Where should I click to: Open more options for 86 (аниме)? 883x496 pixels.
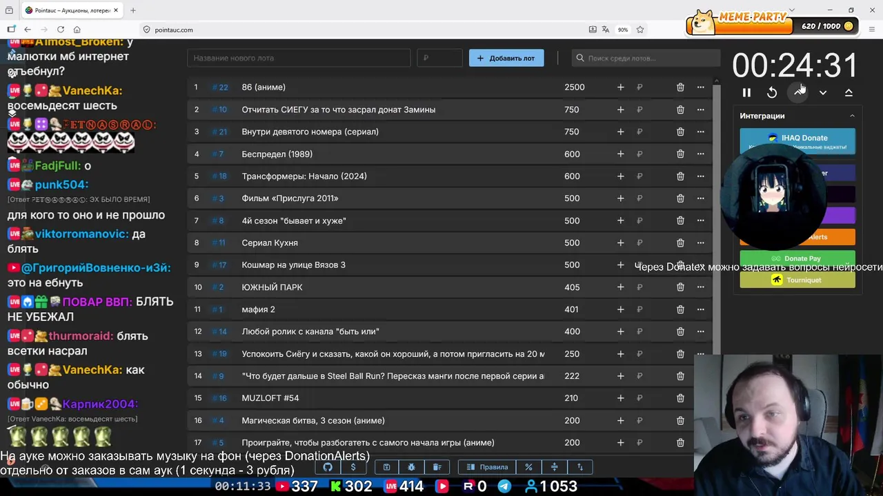click(x=700, y=87)
